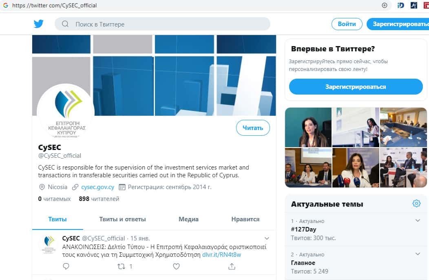Viewport: 429px width, 280px height.
Task: Open the Твиты и ответы tab
Action: click(123, 219)
